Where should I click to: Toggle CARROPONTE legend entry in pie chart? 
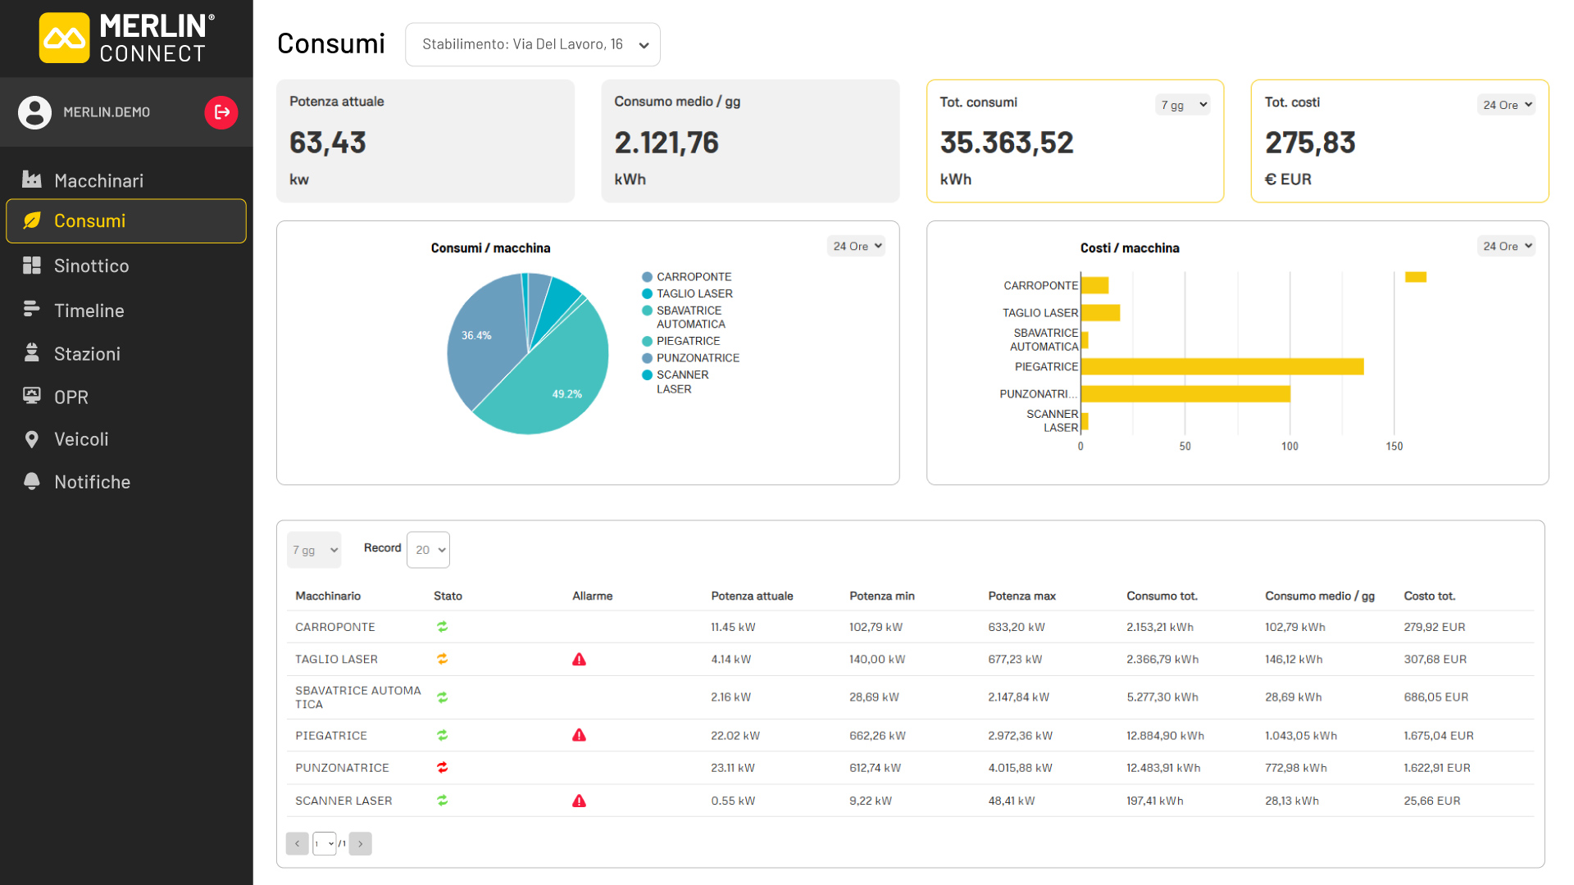686,277
